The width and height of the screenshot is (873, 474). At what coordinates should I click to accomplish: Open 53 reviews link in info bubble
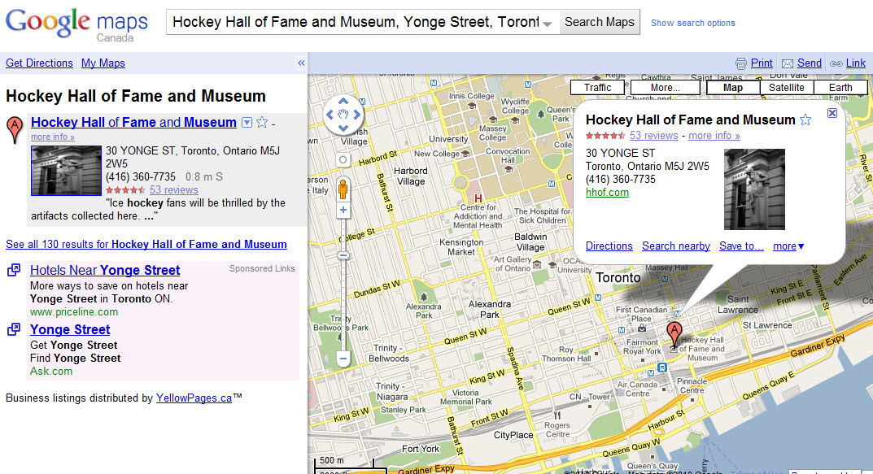coord(653,135)
